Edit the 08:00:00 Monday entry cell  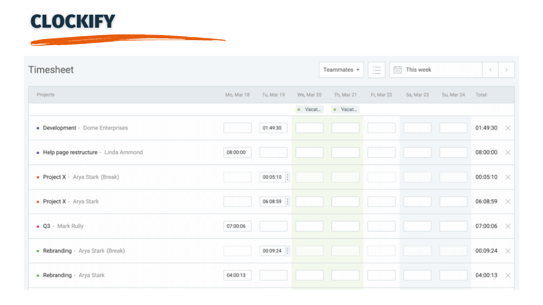237,152
